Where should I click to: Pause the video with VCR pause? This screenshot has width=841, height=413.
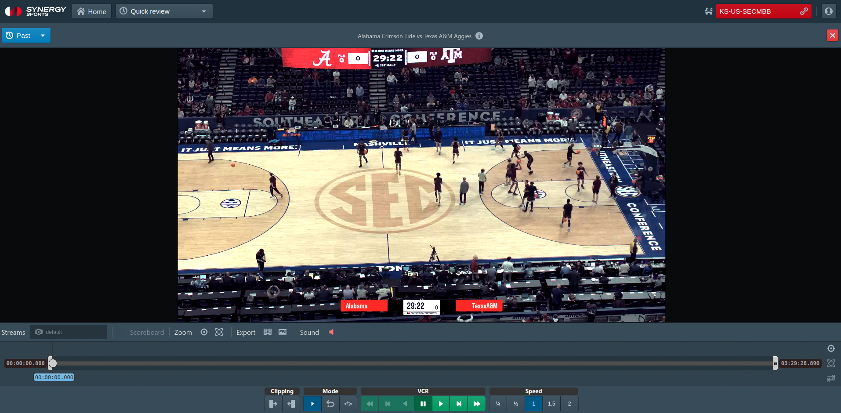point(423,404)
